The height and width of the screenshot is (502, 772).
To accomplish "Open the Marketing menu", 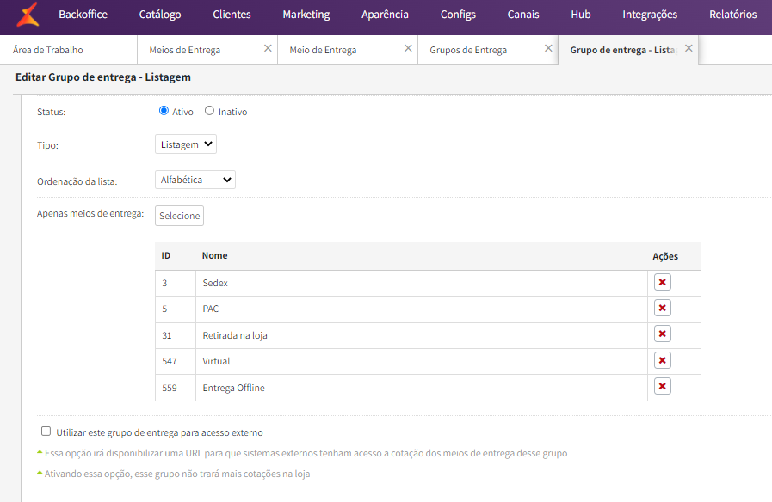I will coord(306,15).
